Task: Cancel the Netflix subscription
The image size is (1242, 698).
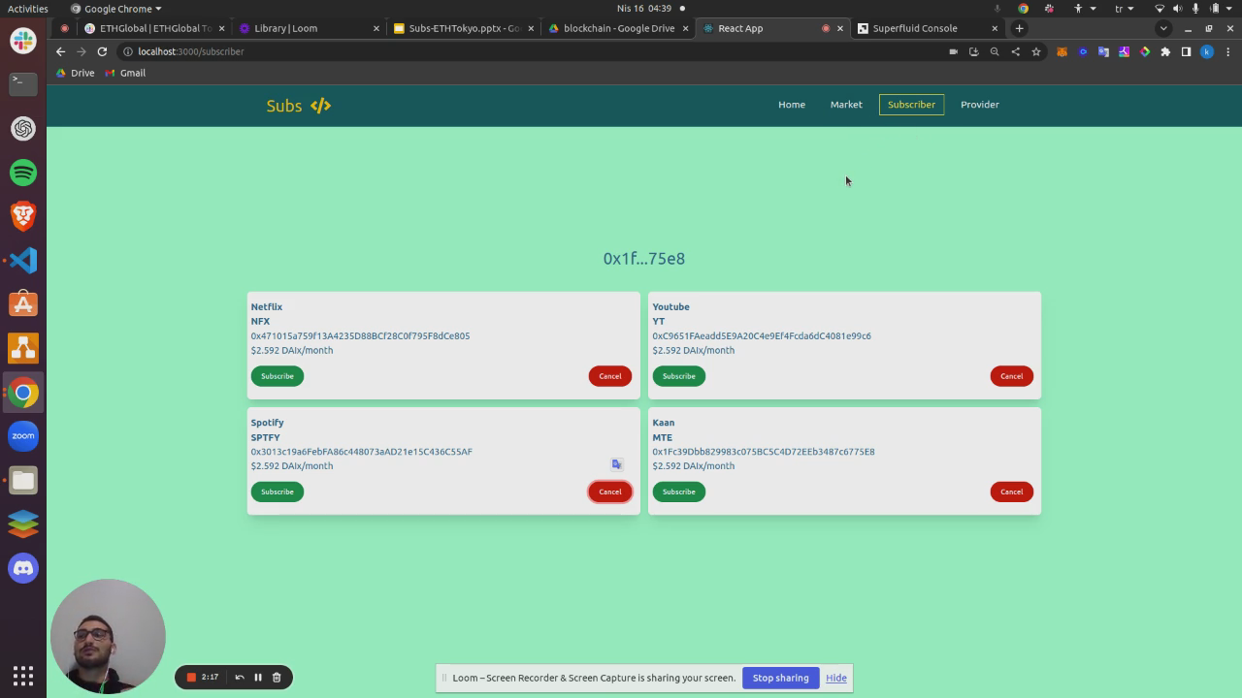Action: 610,376
